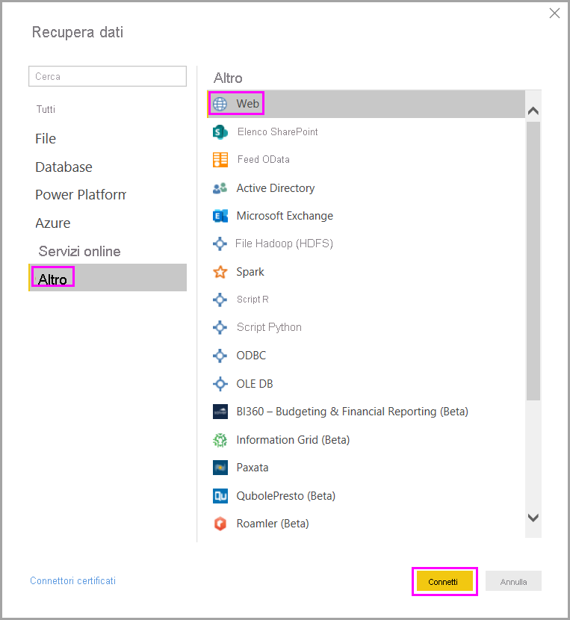This screenshot has width=570, height=620.
Task: Select the Feed OData icon
Action: [x=220, y=160]
